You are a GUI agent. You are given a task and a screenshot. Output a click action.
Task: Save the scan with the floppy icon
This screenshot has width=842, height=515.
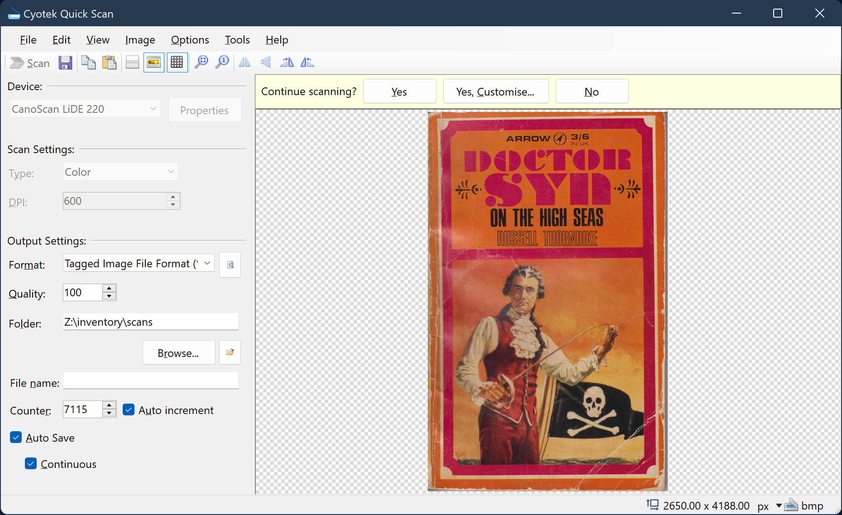(x=65, y=63)
